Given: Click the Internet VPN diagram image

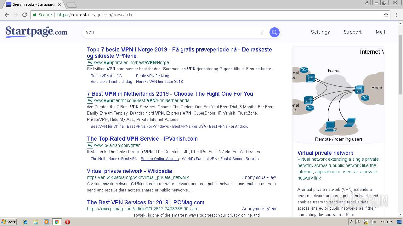Looking at the screenshot, I should (x=338, y=96).
